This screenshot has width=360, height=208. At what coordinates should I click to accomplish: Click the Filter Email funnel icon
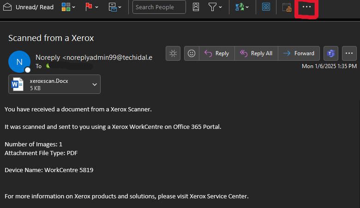pyautogui.click(x=212, y=7)
